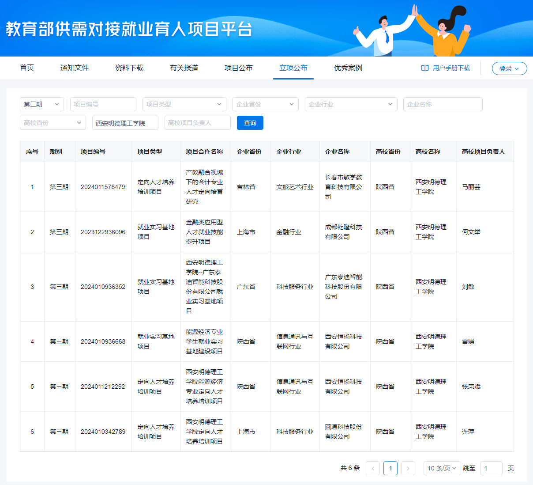Expand the 企业省份 dropdown
This screenshot has height=485, width=533.
coord(265,104)
